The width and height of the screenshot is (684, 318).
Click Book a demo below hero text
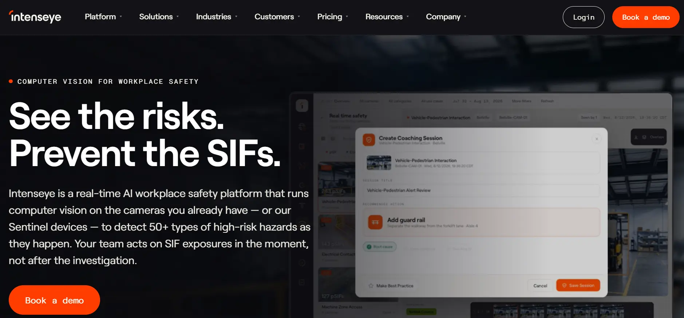[54, 300]
